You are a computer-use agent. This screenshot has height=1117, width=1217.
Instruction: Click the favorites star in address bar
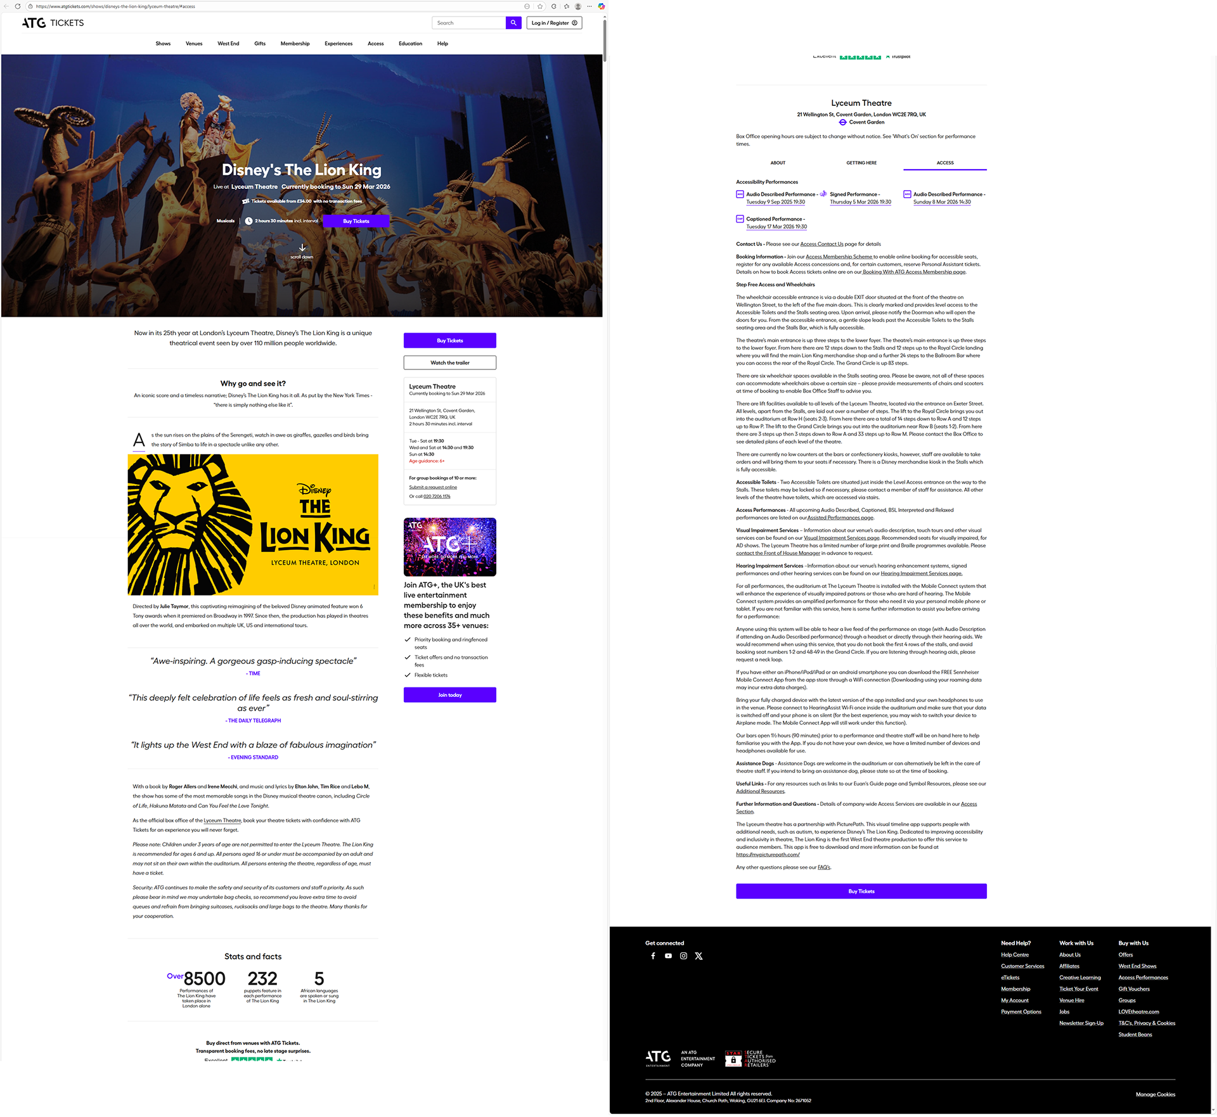click(540, 6)
